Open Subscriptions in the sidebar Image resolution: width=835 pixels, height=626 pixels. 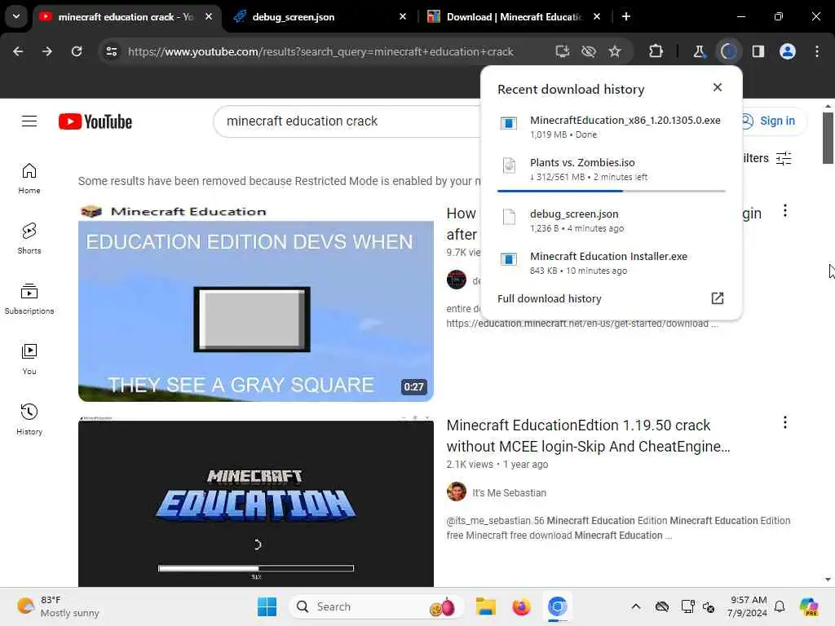pyautogui.click(x=29, y=299)
